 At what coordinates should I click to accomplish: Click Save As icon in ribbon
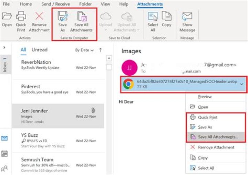[x=63, y=16]
